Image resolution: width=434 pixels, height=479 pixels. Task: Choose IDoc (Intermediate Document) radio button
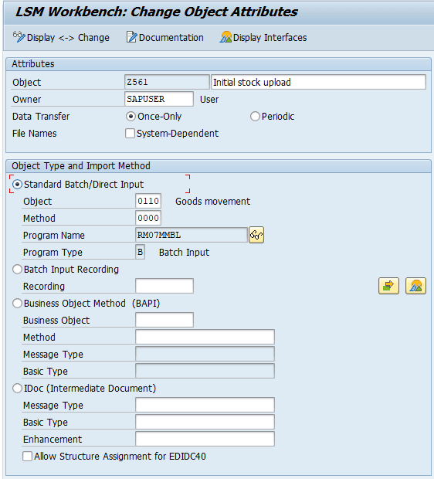[17, 389]
